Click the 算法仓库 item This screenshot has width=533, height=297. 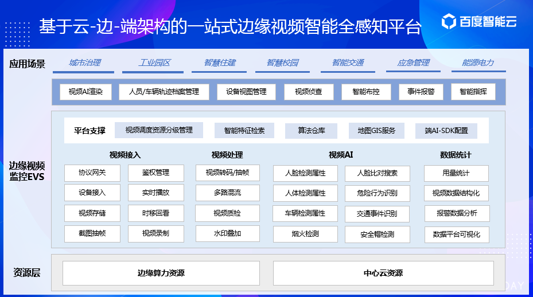(311, 131)
